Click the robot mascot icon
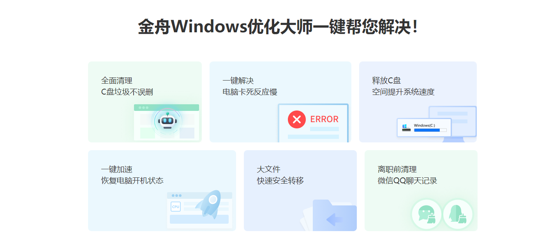 [x=167, y=121]
